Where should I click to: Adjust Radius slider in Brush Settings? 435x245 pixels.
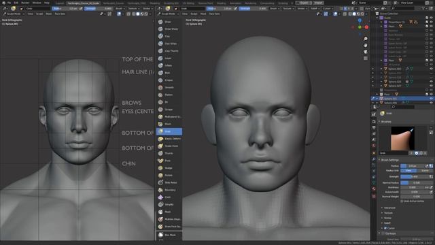(x=413, y=166)
